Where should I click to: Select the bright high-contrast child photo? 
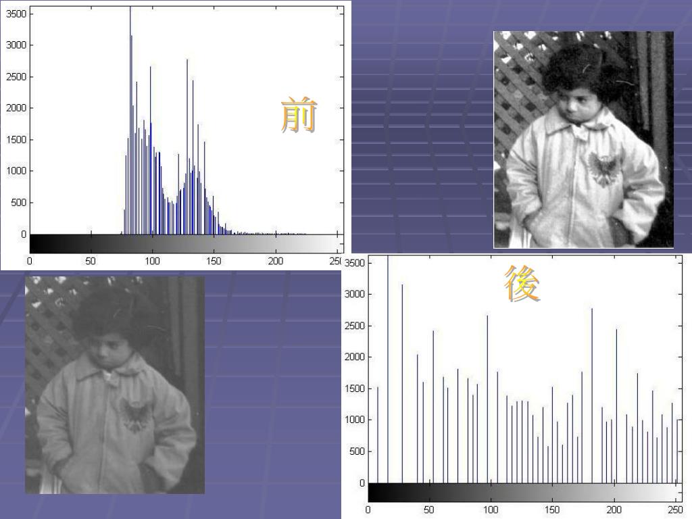coord(583,140)
